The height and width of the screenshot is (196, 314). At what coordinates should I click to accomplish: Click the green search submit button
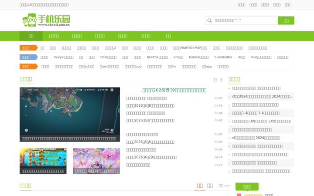point(286,20)
